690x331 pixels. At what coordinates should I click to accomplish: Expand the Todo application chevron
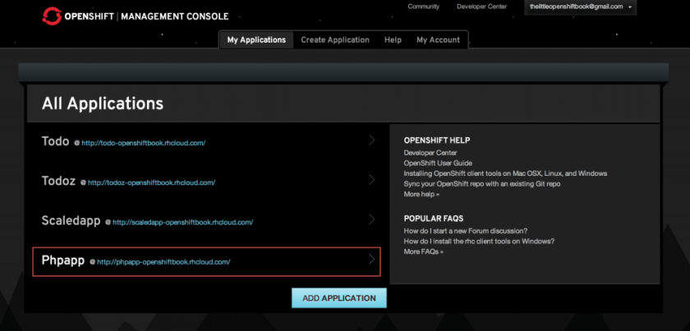click(371, 140)
